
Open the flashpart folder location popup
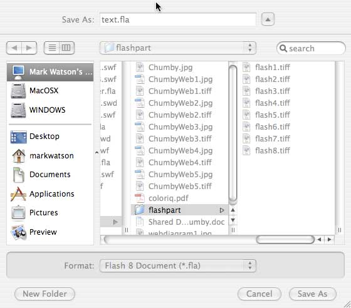pyautogui.click(x=178, y=48)
